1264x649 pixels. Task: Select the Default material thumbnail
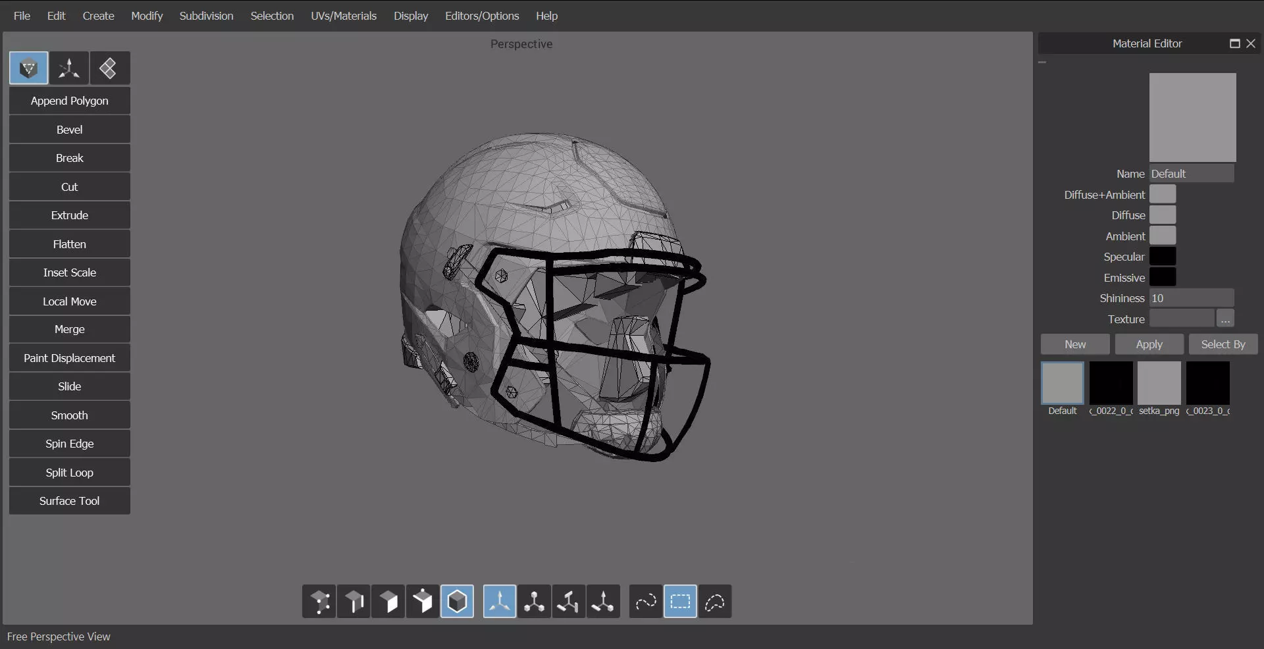click(x=1063, y=383)
